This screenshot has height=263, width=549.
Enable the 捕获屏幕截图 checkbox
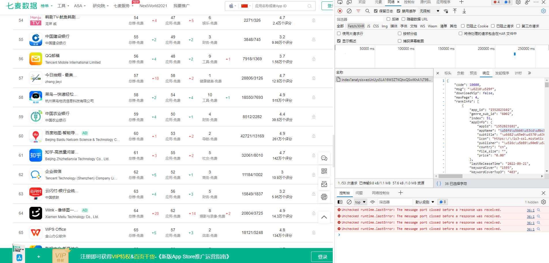(400, 41)
